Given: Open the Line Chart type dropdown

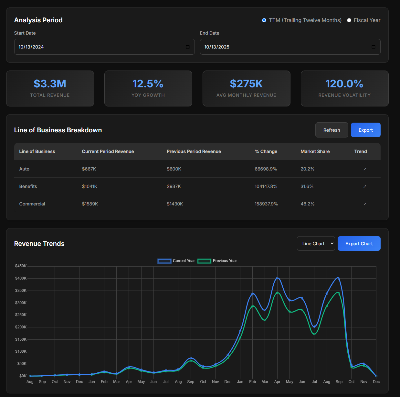Looking at the screenshot, I should (x=316, y=244).
